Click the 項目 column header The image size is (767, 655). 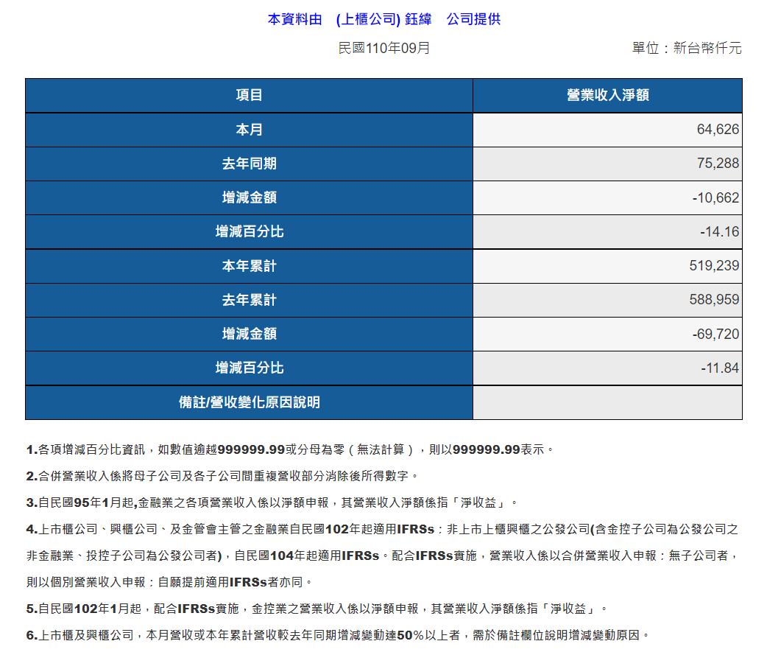coord(249,96)
